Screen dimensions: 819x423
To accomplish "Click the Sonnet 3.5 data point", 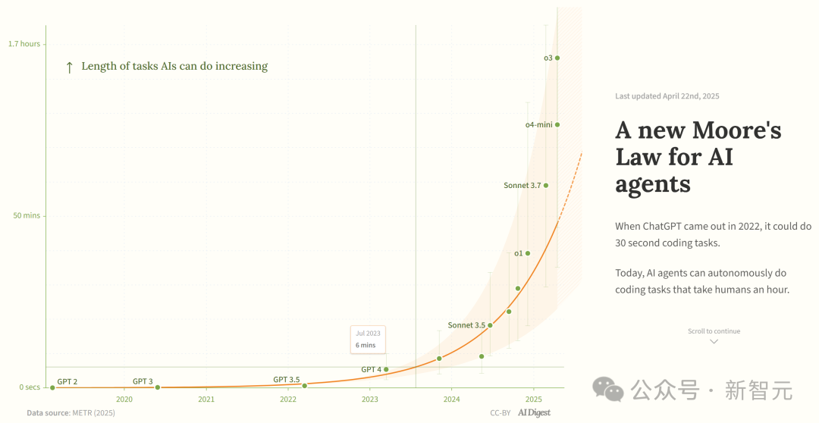I will point(490,325).
